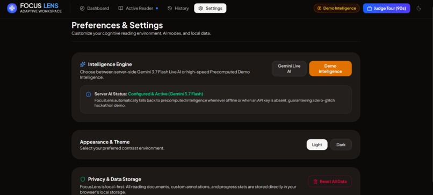This screenshot has height=195, width=433.
Task: Select the Settings tab
Action: [x=210, y=8]
